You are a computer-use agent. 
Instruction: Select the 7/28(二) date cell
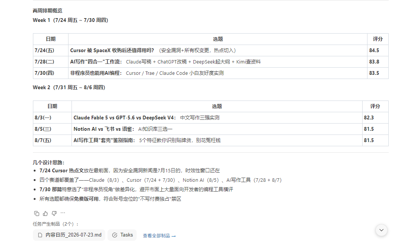[x=51, y=62]
